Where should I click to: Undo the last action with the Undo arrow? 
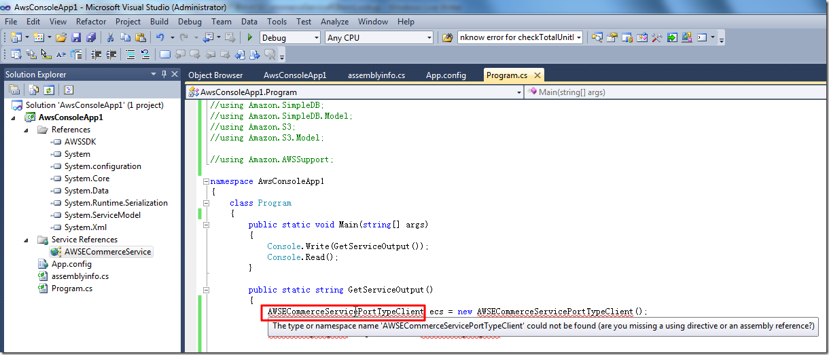pos(160,37)
